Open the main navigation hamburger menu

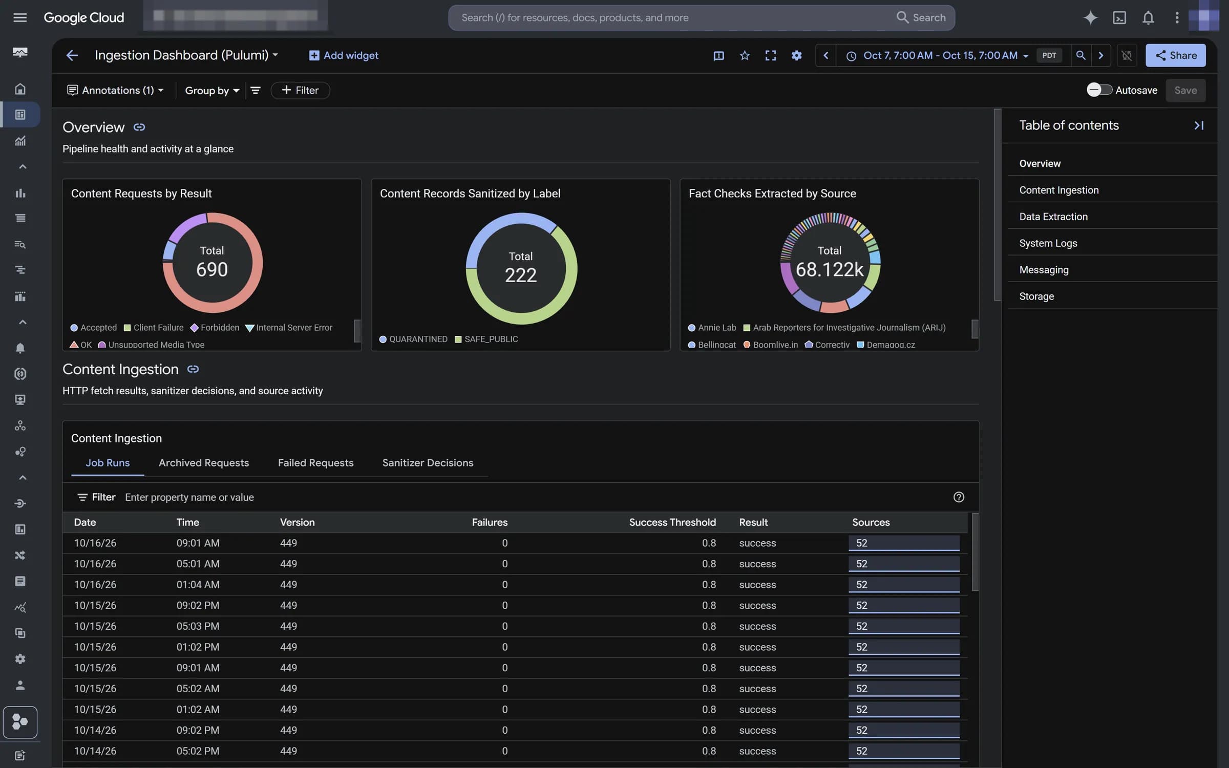pyautogui.click(x=20, y=17)
